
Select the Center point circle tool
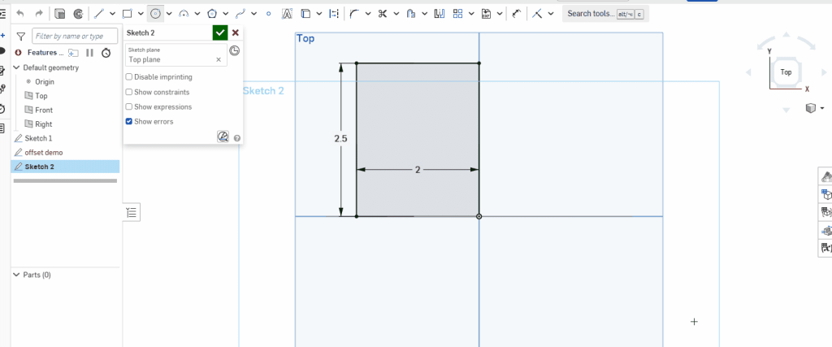click(x=155, y=13)
